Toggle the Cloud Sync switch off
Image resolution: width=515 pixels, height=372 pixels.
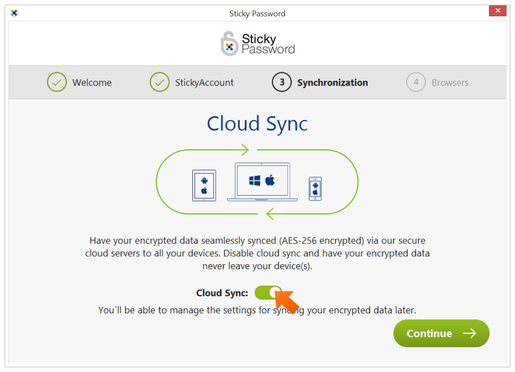click(x=268, y=292)
